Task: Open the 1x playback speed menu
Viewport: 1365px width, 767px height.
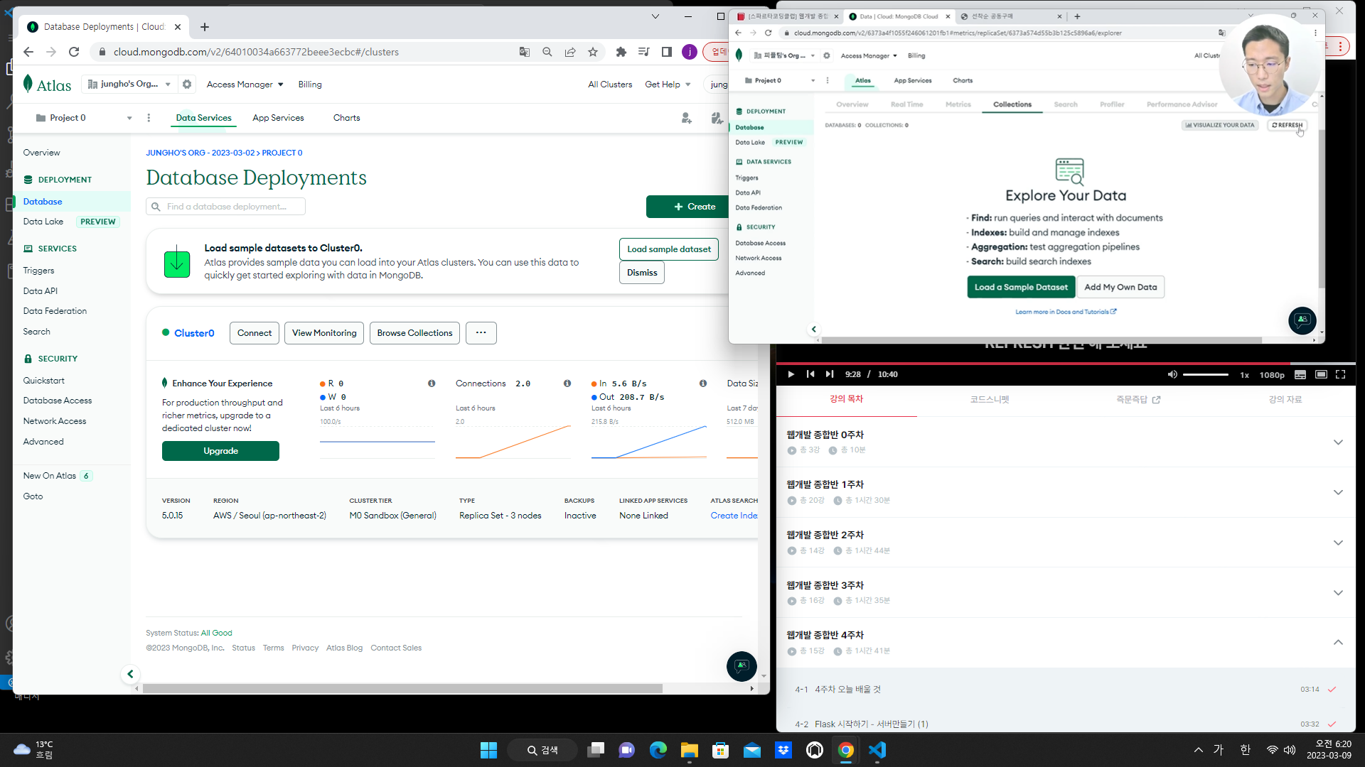Action: tap(1245, 375)
